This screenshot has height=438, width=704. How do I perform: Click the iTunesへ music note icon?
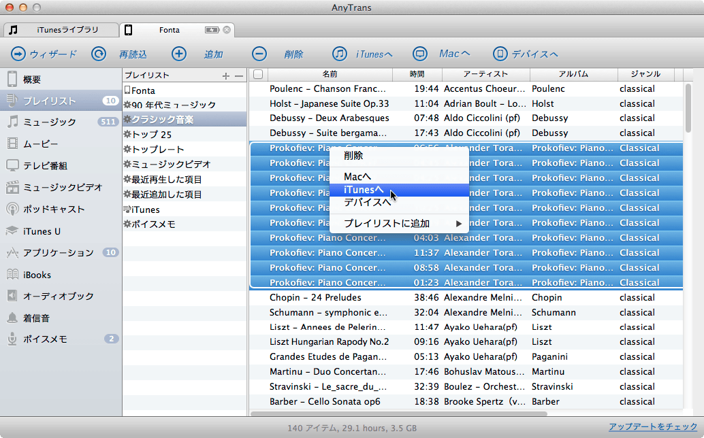point(340,54)
